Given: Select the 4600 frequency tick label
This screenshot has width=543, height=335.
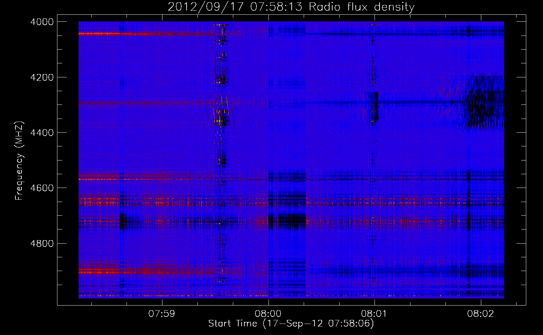Looking at the screenshot, I should tap(42, 188).
